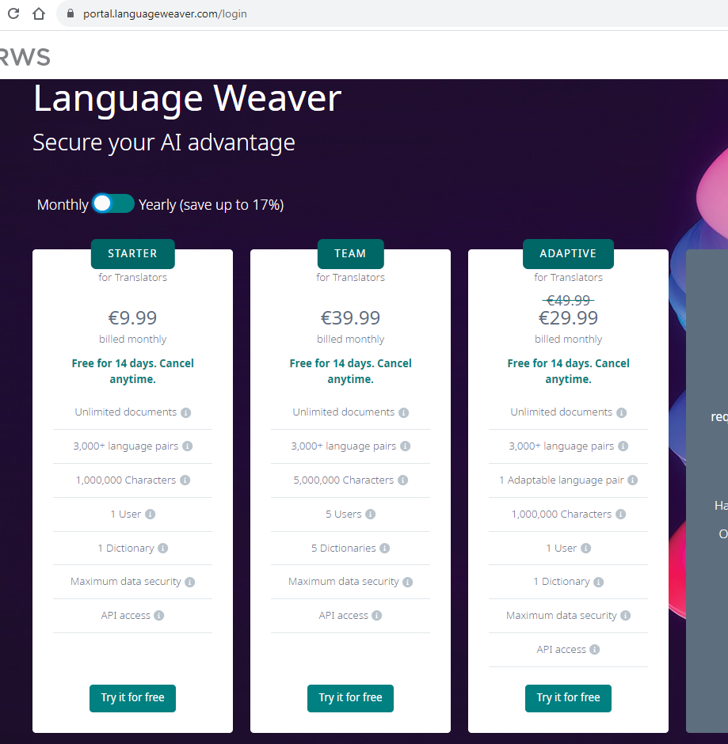Click the Secure your AI advantage subtitle
728x744 pixels.
(164, 142)
